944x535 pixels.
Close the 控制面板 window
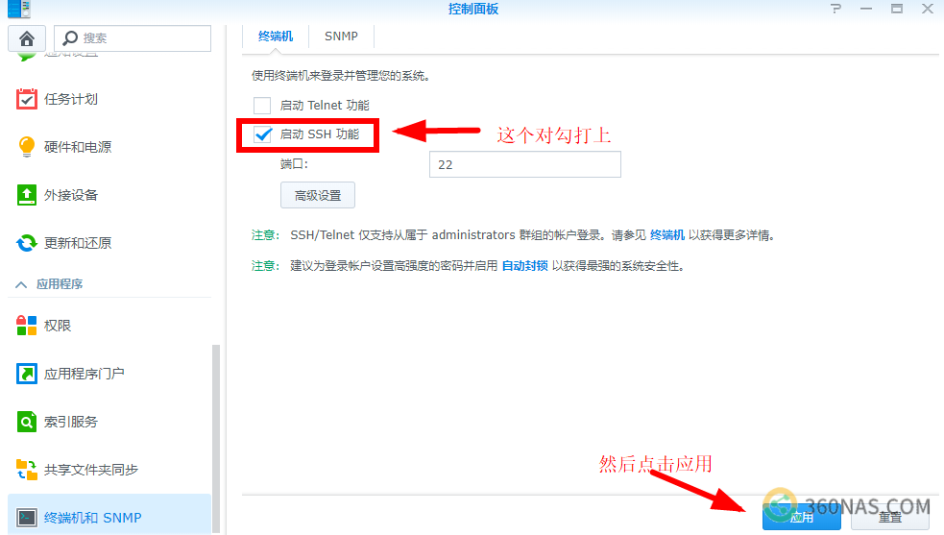point(928,9)
